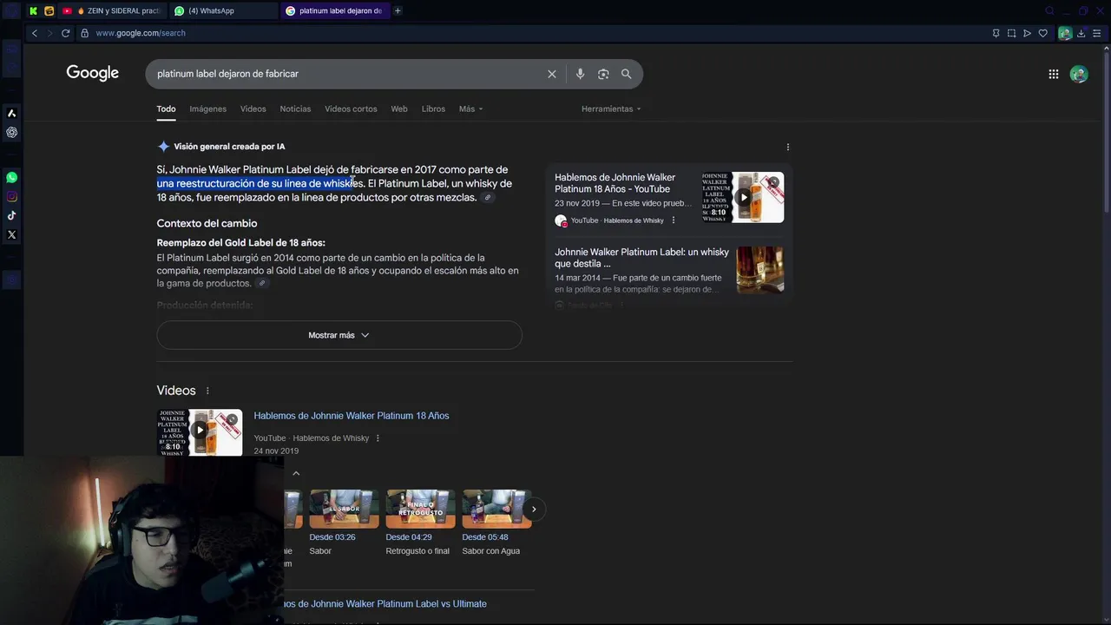This screenshot has height=625, width=1111.
Task: Submit search with magnifier button
Action: [626, 74]
